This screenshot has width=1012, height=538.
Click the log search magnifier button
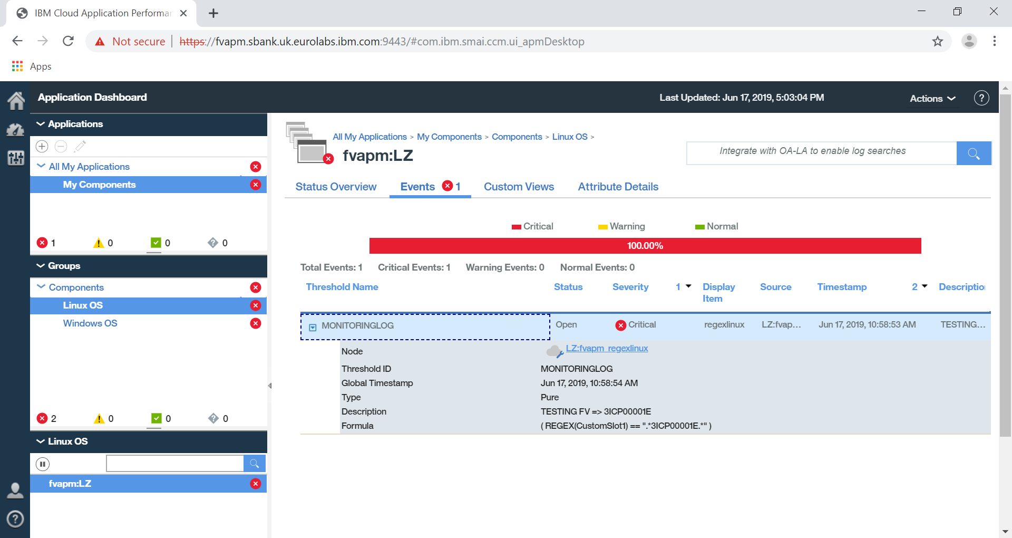pos(974,153)
